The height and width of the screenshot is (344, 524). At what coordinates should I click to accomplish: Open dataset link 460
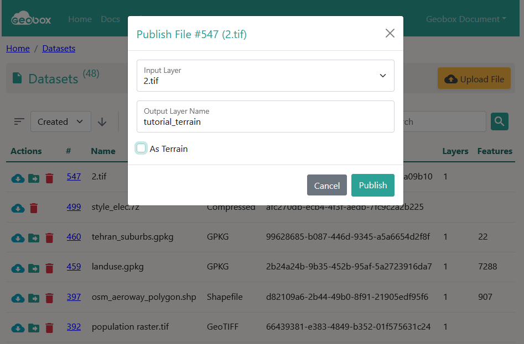click(x=74, y=237)
